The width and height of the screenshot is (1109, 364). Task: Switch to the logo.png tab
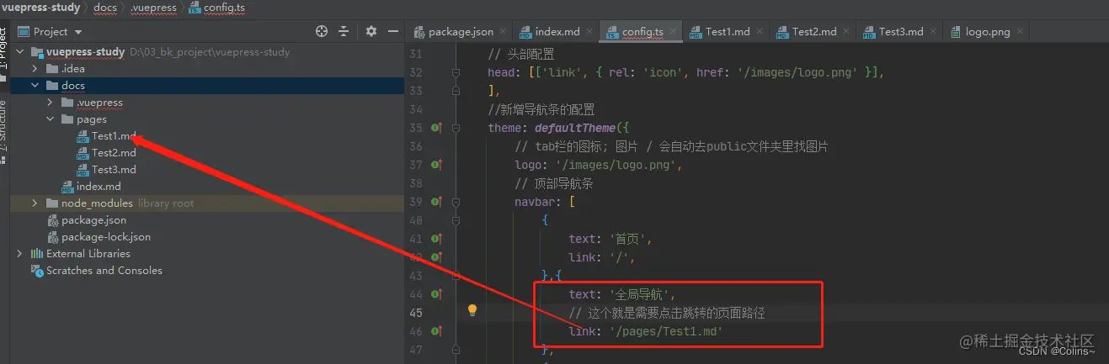(988, 32)
